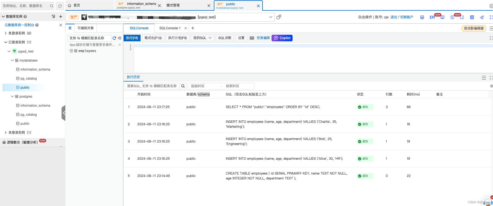Add a new SQLConsole tab
This screenshot has width=493, height=206.
[193, 28]
